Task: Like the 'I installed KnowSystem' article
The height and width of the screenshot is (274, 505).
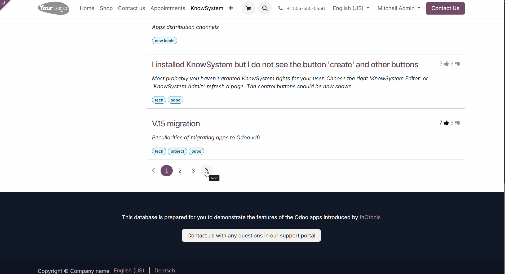Action: click(x=446, y=64)
